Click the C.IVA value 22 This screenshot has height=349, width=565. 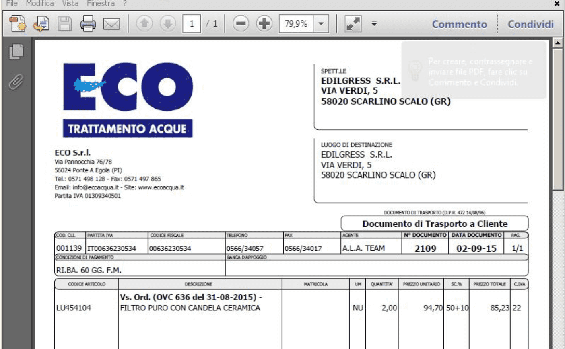pyautogui.click(x=517, y=308)
